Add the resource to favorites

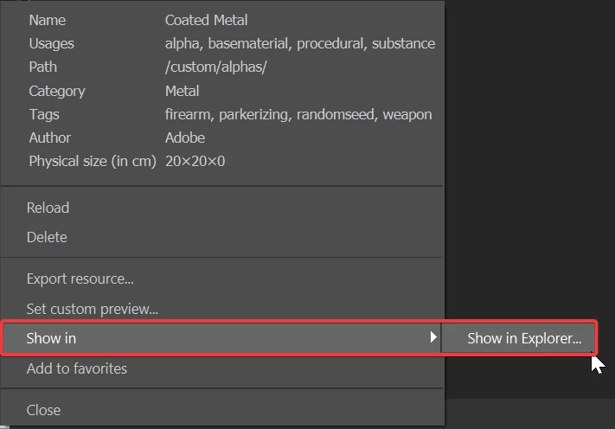point(77,368)
